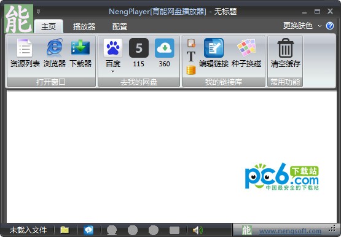Click the square stop button

174,230
